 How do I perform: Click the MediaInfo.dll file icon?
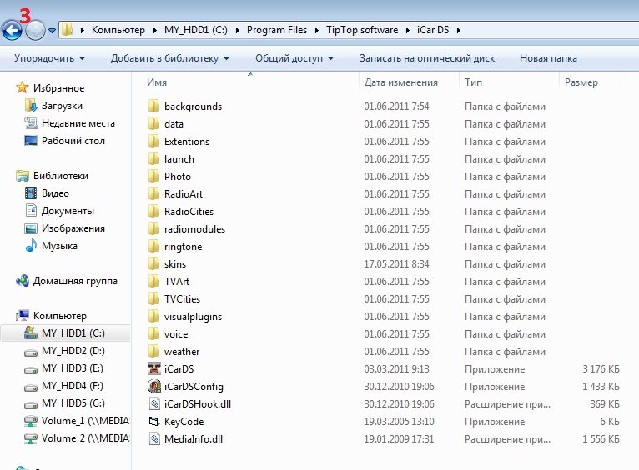point(153,439)
